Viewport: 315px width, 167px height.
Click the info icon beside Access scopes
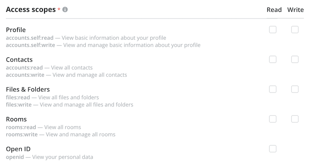tap(65, 10)
